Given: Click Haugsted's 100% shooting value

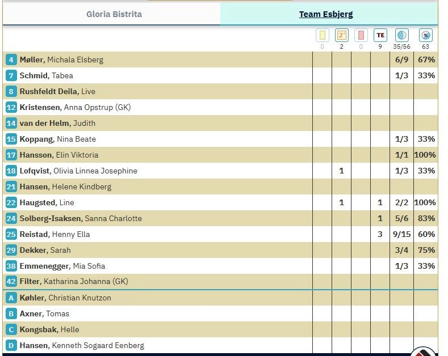Looking at the screenshot, I should point(425,202).
